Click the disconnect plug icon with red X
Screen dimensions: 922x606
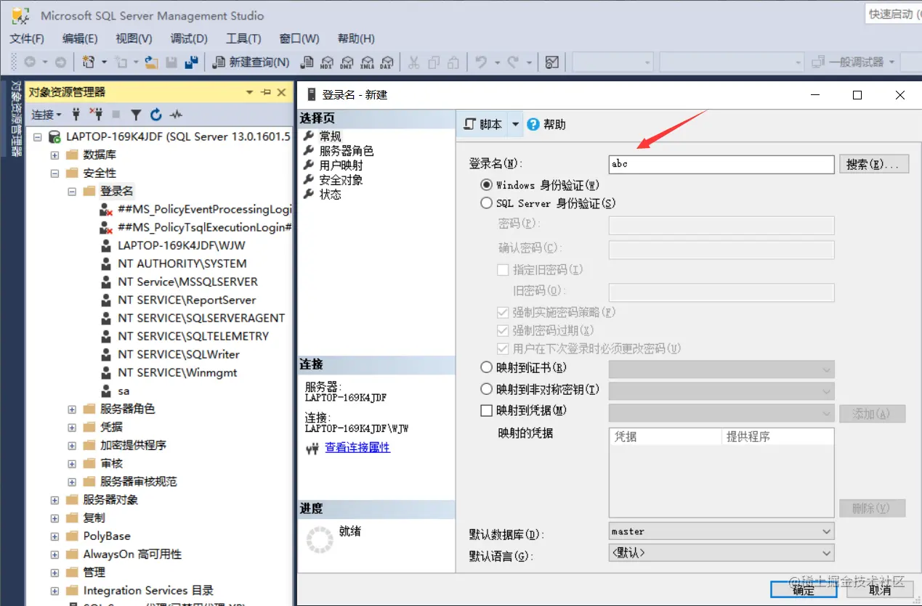96,115
